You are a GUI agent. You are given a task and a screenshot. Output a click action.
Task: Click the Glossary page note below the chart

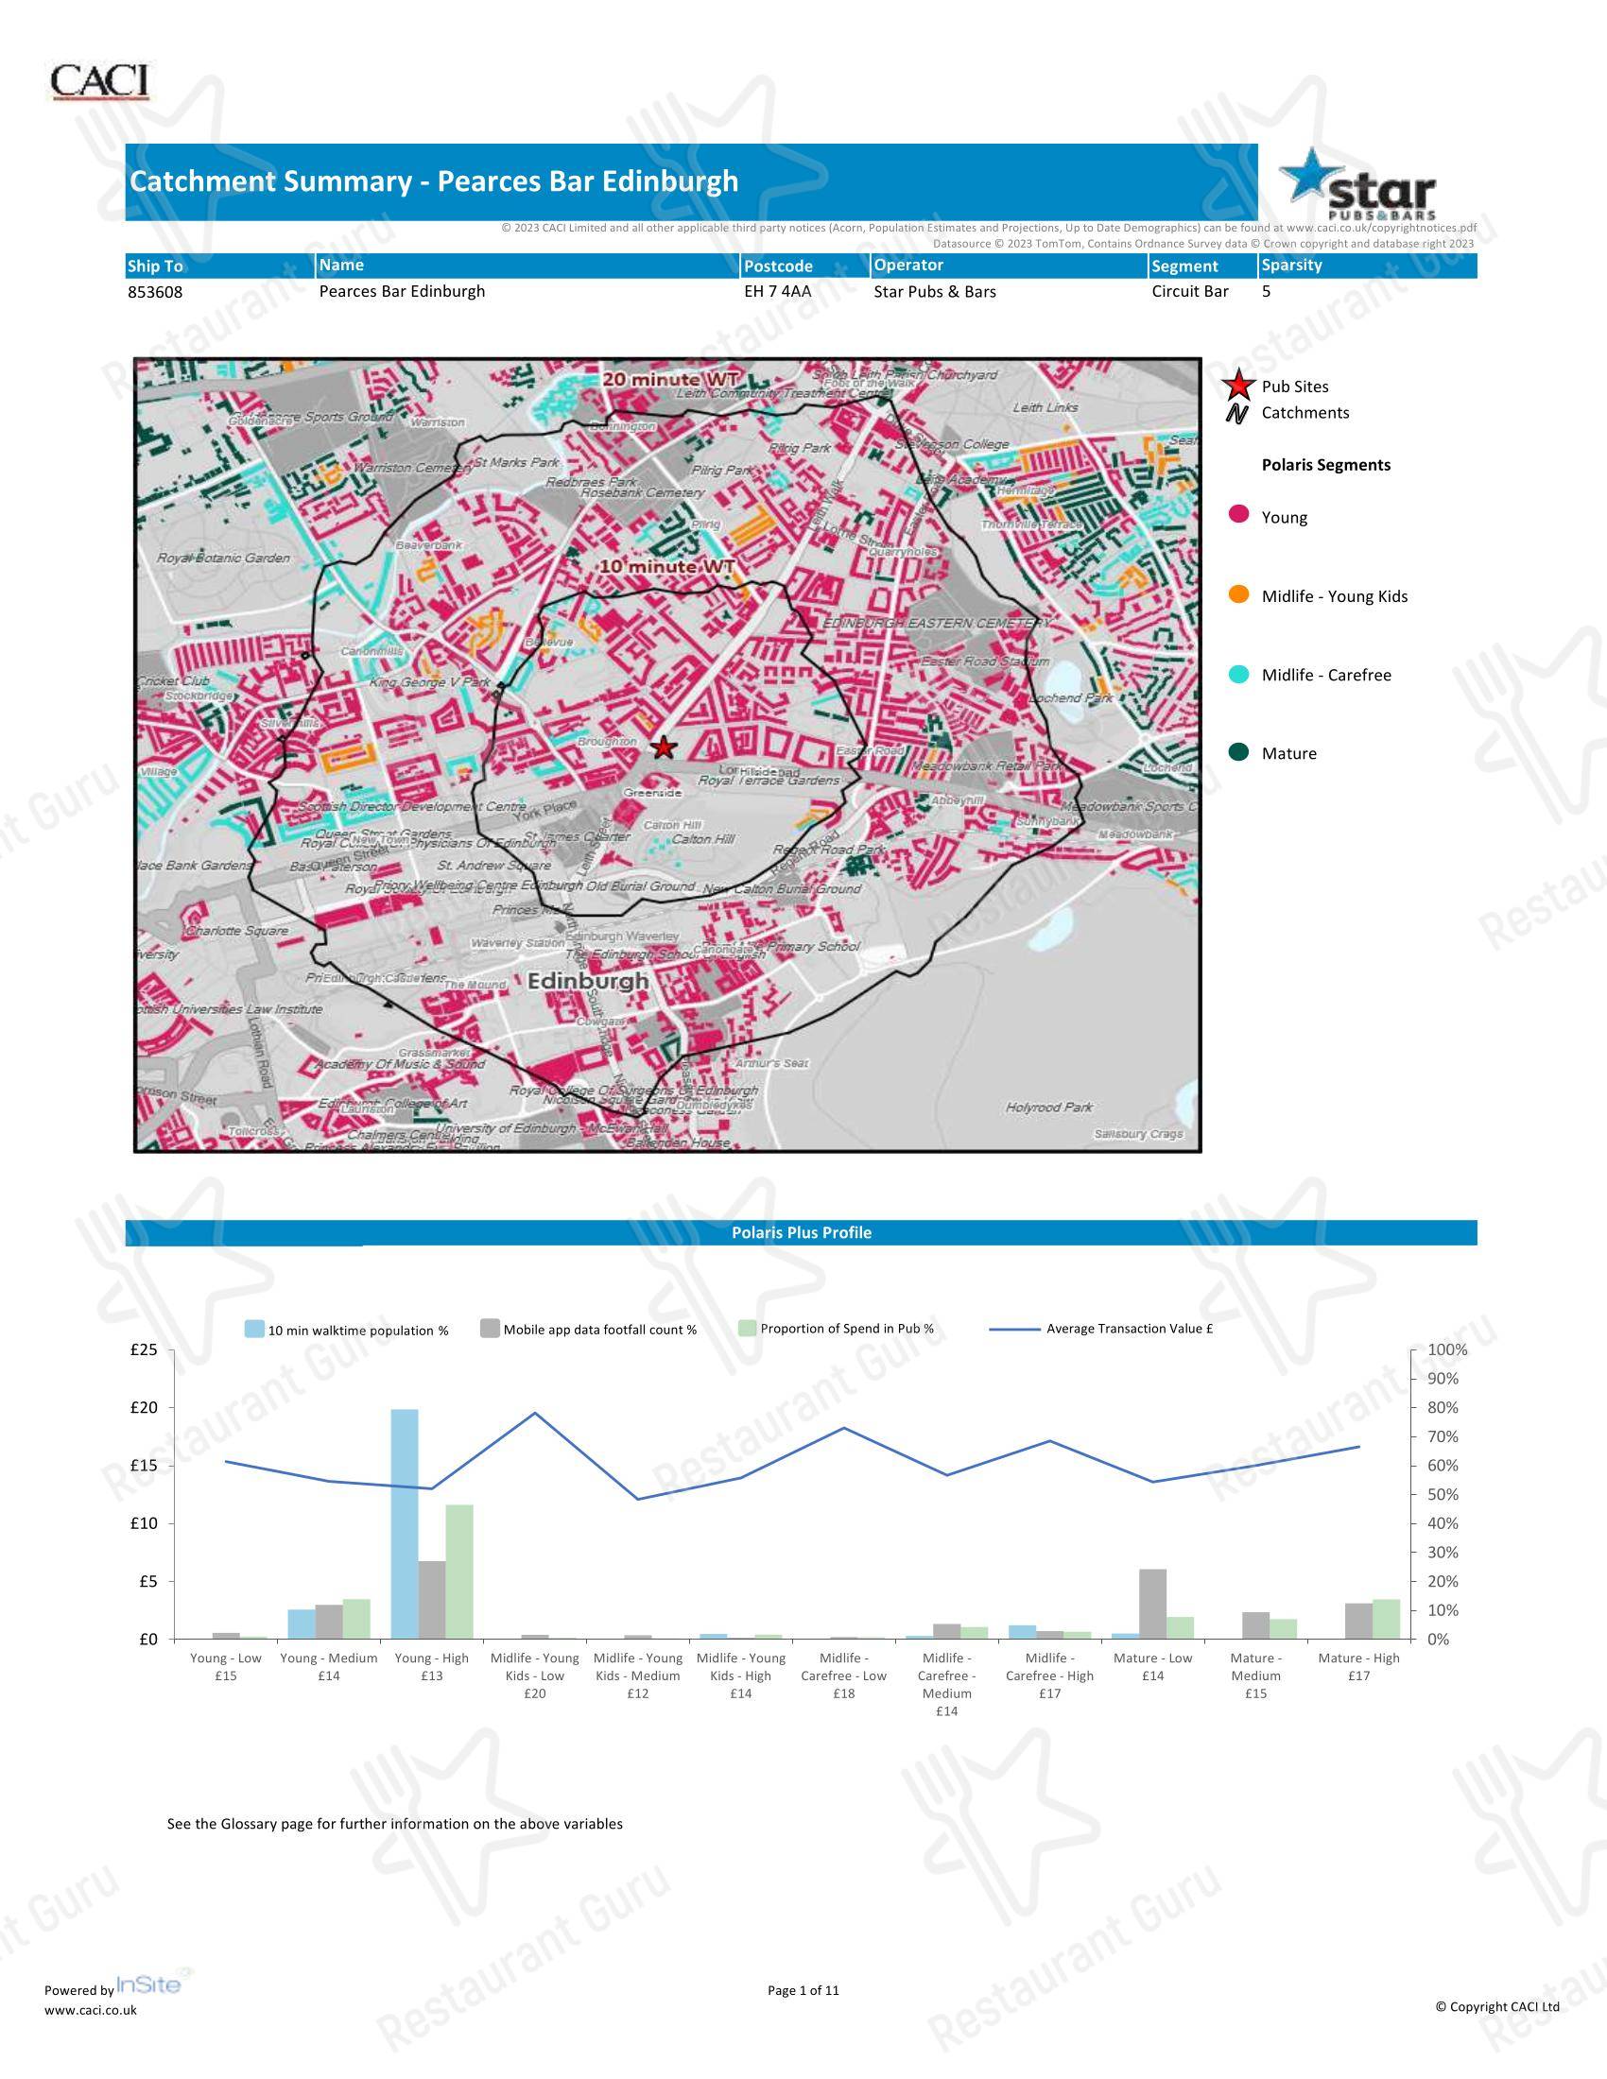(395, 1824)
